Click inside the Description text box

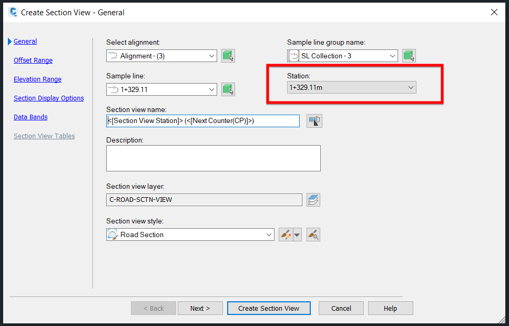[213, 158]
